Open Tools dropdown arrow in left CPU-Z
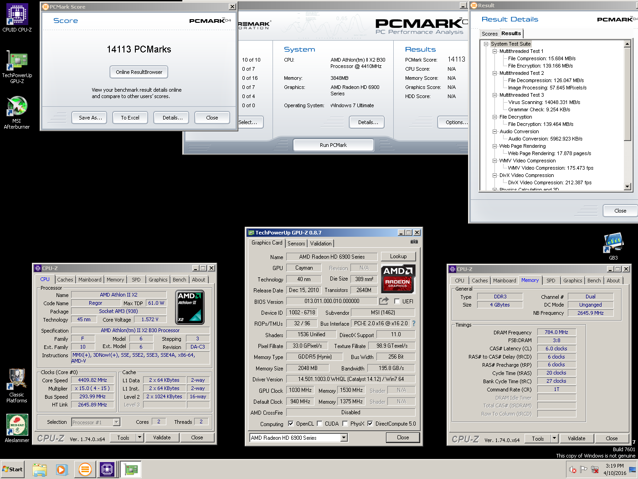Image resolution: width=638 pixels, height=479 pixels. (x=140, y=437)
